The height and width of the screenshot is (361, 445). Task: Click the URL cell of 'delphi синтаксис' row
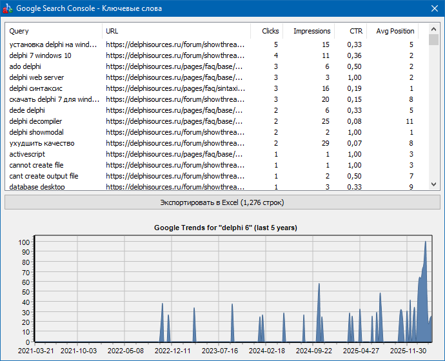[175, 88]
